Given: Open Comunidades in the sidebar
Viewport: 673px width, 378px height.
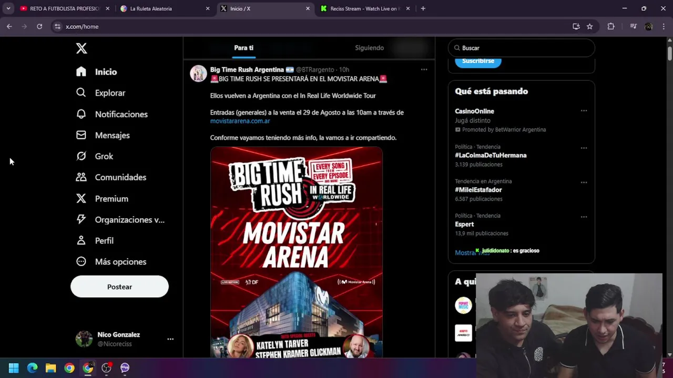Looking at the screenshot, I should click(111, 177).
